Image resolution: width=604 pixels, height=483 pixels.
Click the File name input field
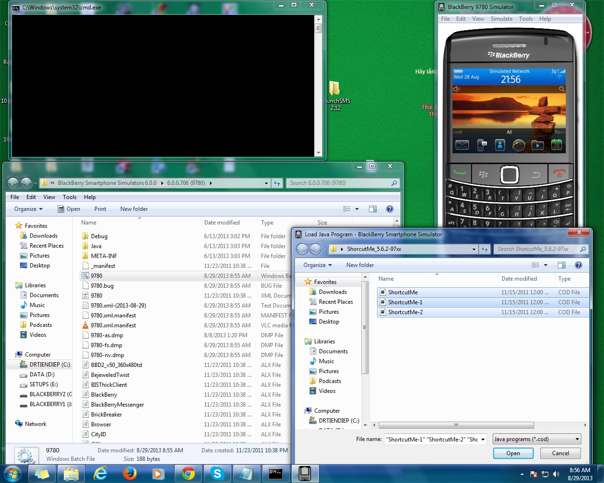pos(432,440)
